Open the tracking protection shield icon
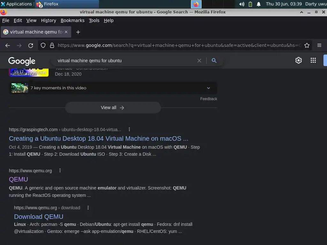 click(43, 45)
